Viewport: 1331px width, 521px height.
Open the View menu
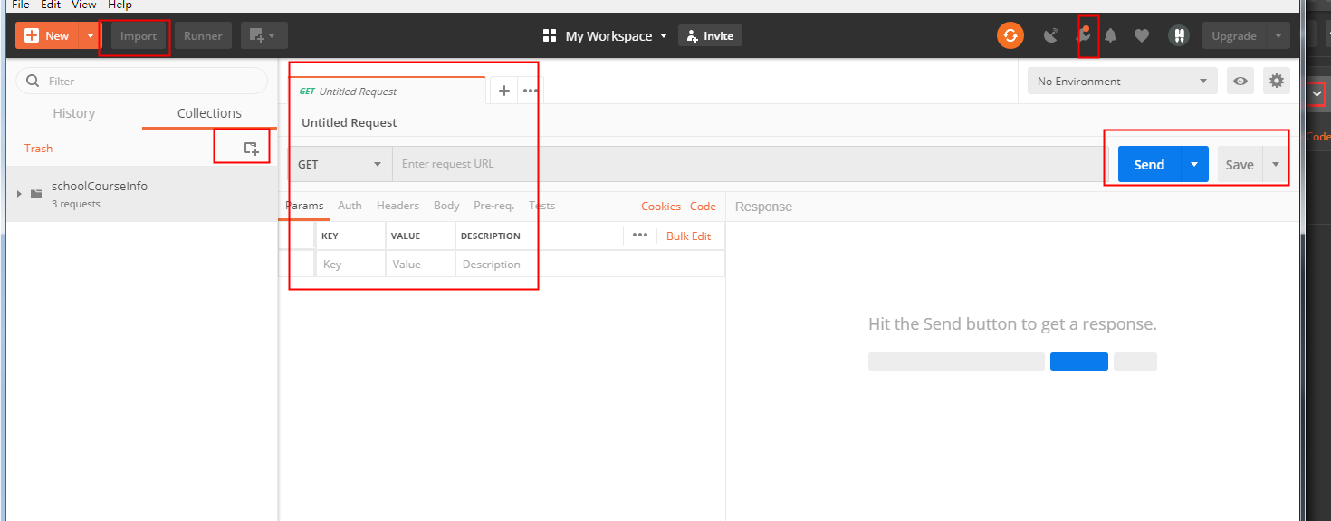click(83, 5)
